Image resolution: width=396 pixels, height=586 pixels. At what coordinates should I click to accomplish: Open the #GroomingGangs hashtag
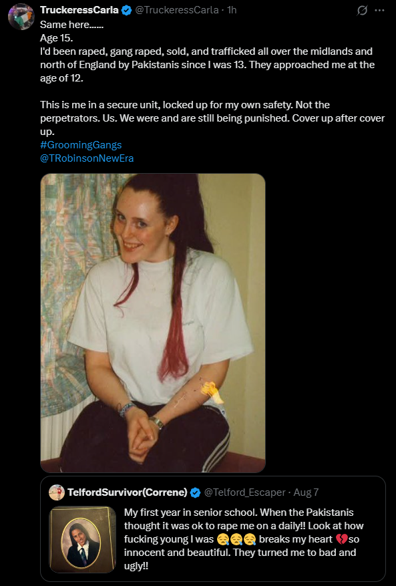tap(81, 144)
